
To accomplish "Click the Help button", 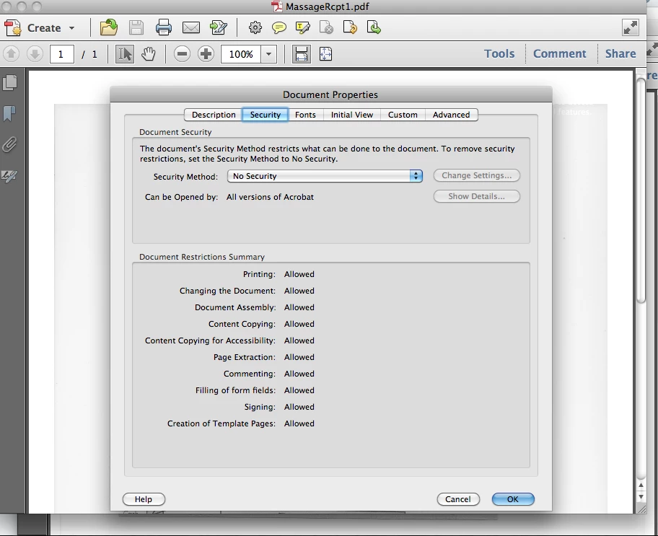I will pyautogui.click(x=144, y=499).
